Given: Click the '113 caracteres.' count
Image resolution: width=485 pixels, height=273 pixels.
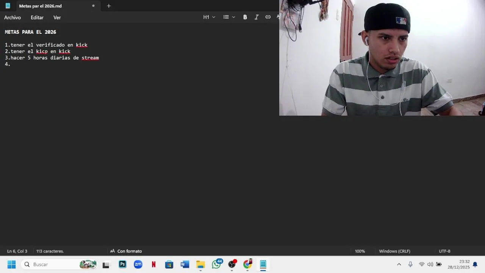Looking at the screenshot, I should [50, 251].
